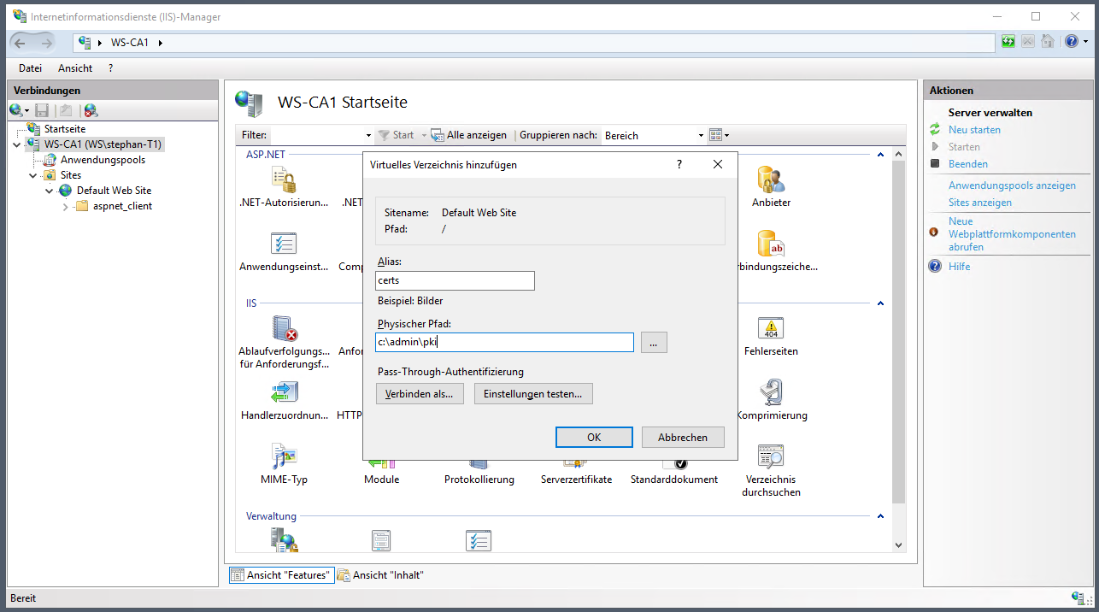Screen dimensions: 1099x612
Task: Collapse the IIS group section
Action: tap(880, 303)
